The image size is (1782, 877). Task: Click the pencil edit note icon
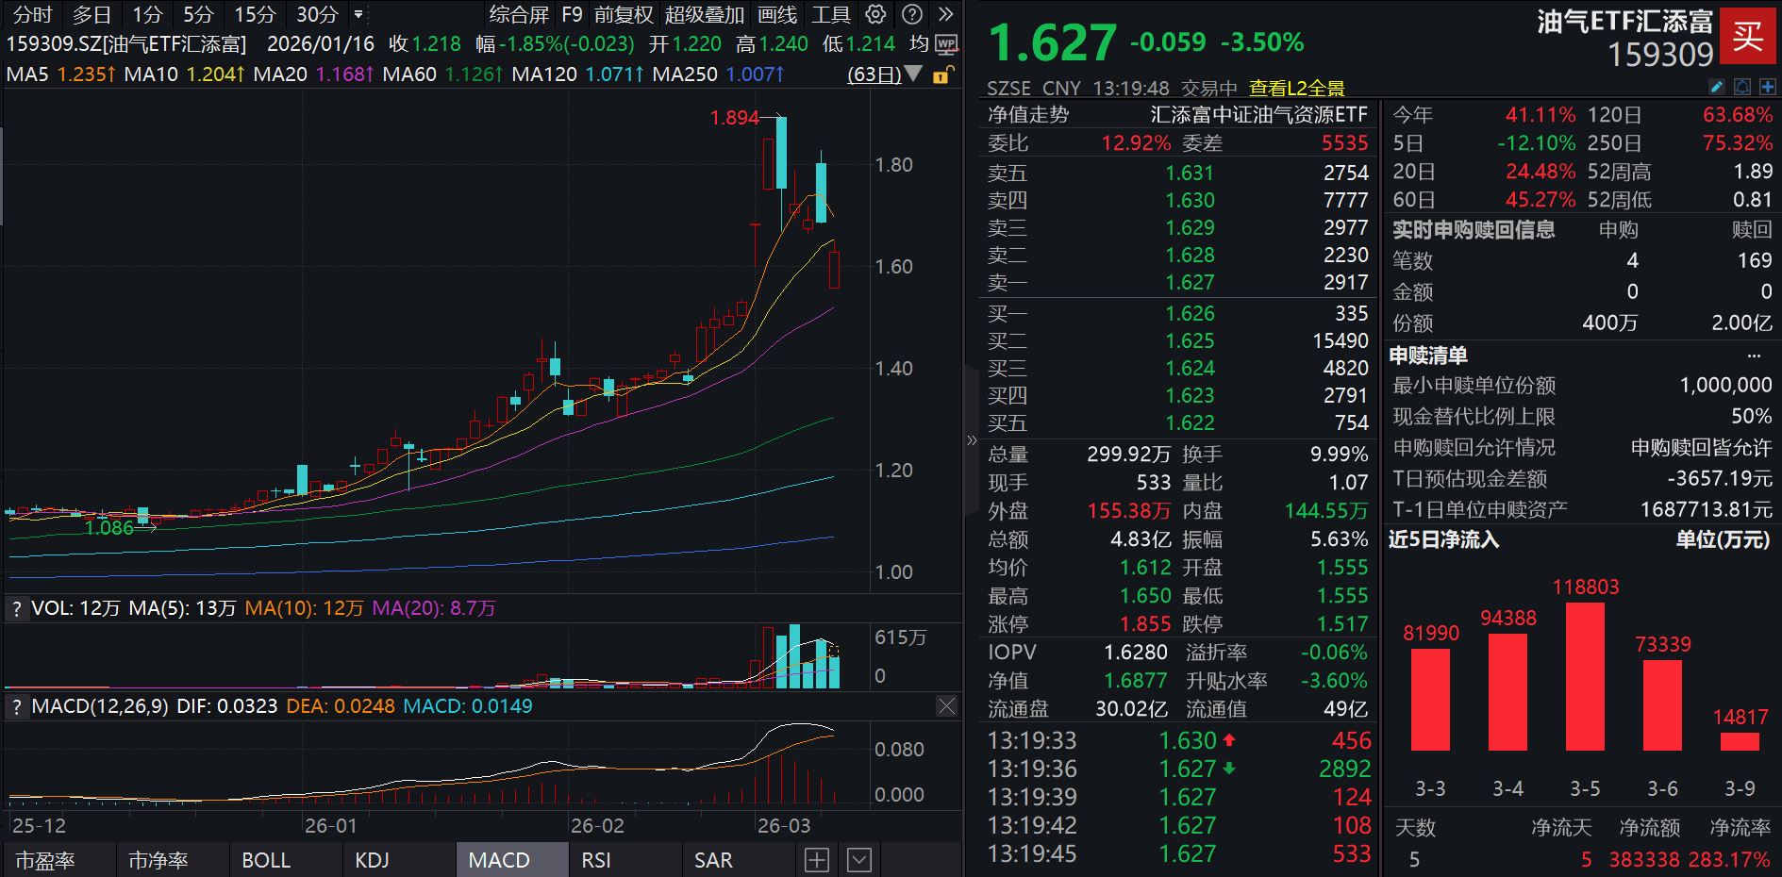[1717, 87]
